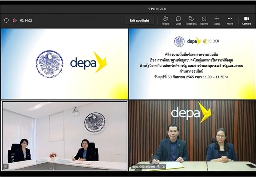
Task: Open the More options menu
Action: tap(230, 21)
